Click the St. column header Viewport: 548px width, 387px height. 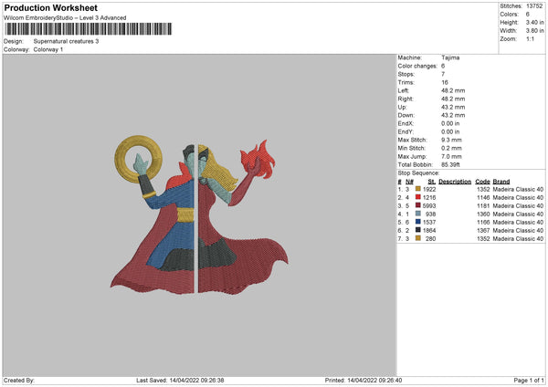coord(431,181)
